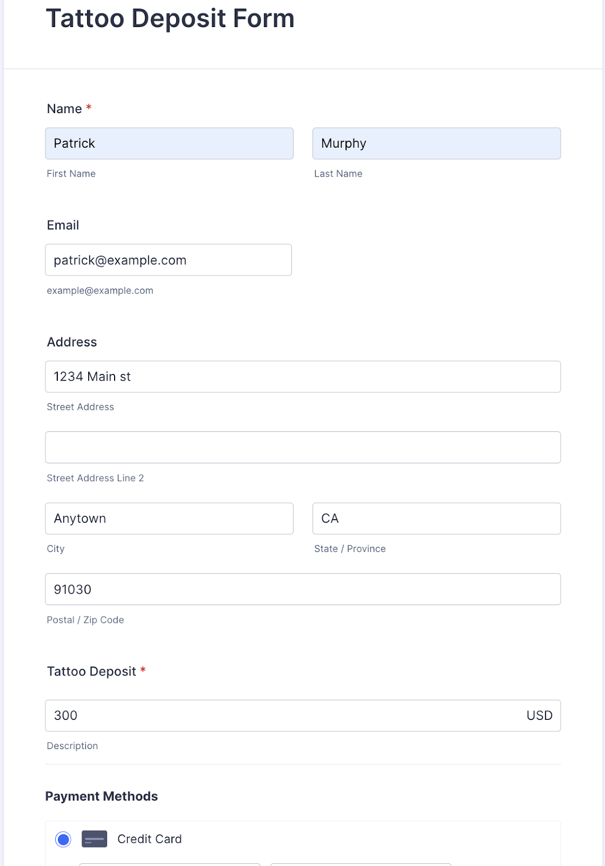Click the Address section label
Screen dimensions: 605x866
pos(72,342)
